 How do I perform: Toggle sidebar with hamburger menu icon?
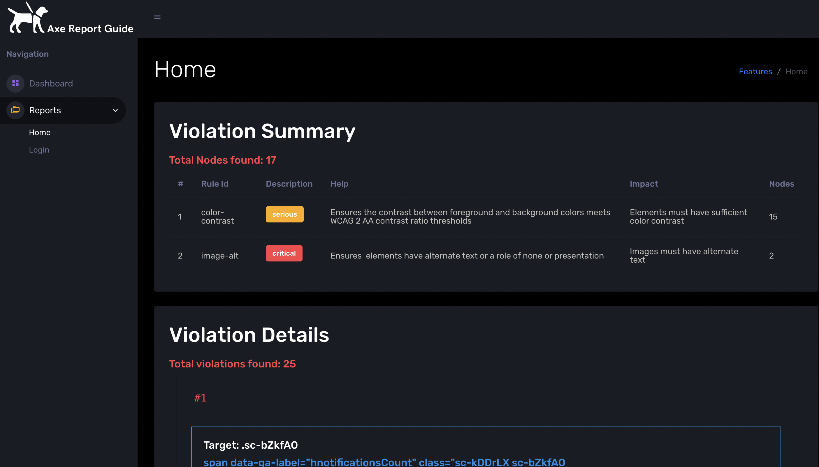click(157, 17)
